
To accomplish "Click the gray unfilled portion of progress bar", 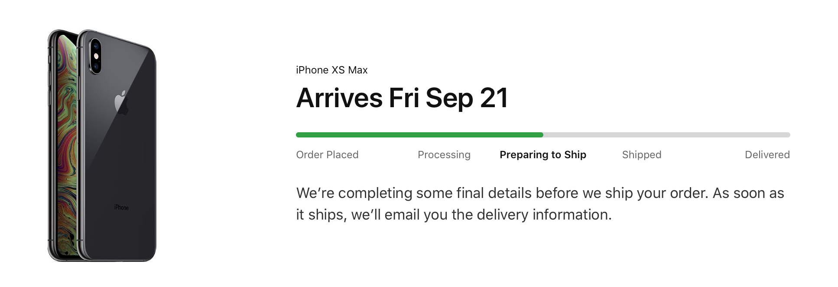I will [x=667, y=135].
